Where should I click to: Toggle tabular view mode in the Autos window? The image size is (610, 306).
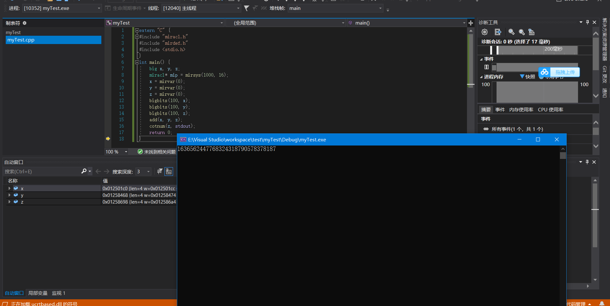tap(169, 171)
